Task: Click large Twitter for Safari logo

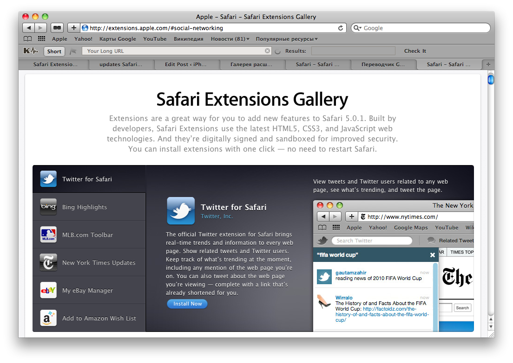Action: pyautogui.click(x=181, y=211)
